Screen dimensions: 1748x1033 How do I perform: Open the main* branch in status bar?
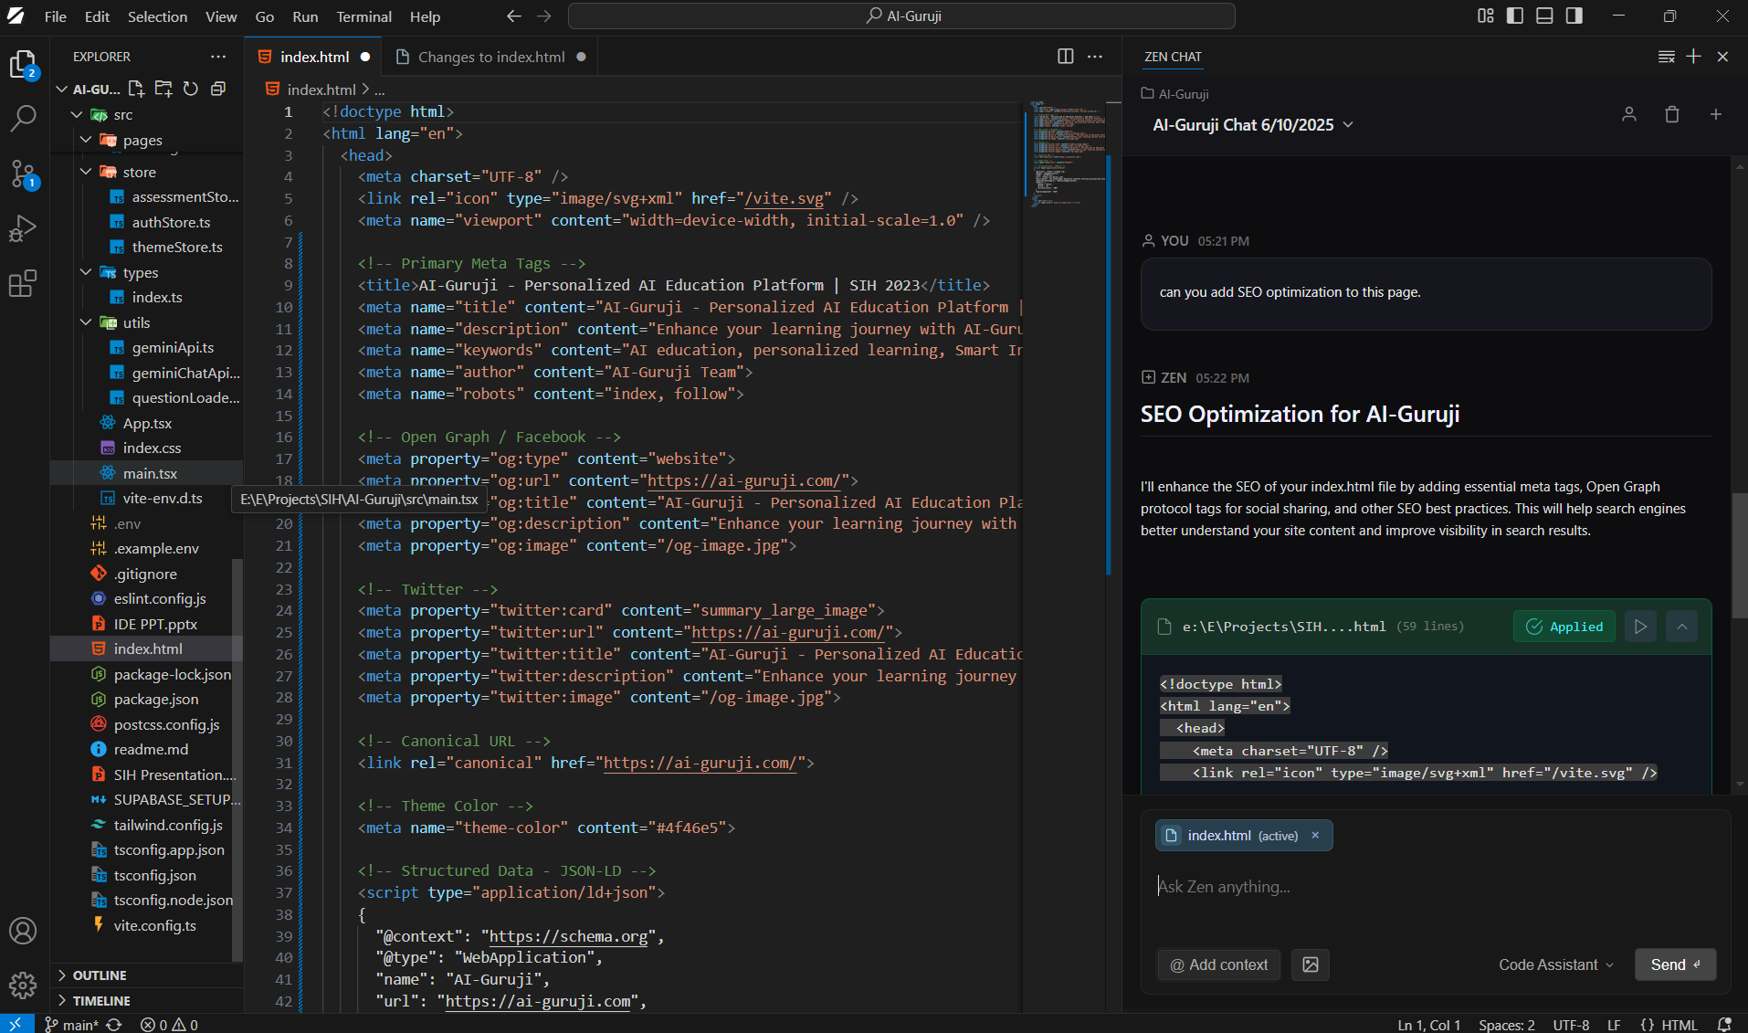click(x=71, y=1025)
